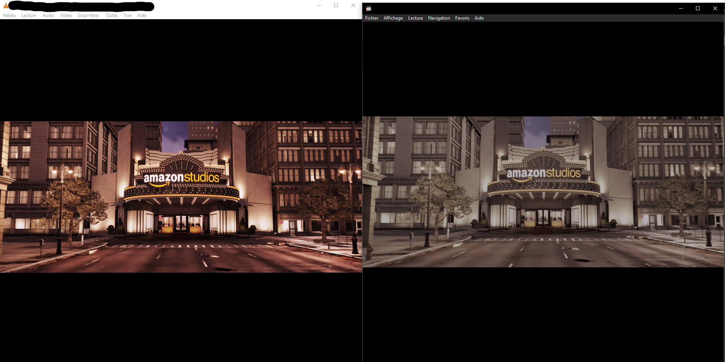Open VLC's Lecture menu
The image size is (725, 362).
click(x=29, y=15)
